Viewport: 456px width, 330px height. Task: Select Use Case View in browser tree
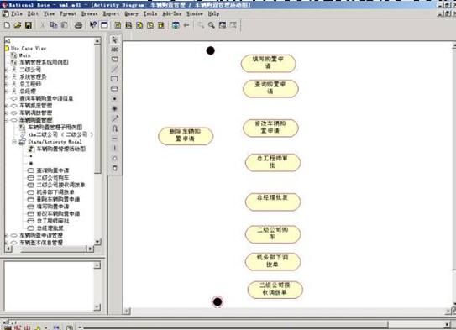pos(29,48)
